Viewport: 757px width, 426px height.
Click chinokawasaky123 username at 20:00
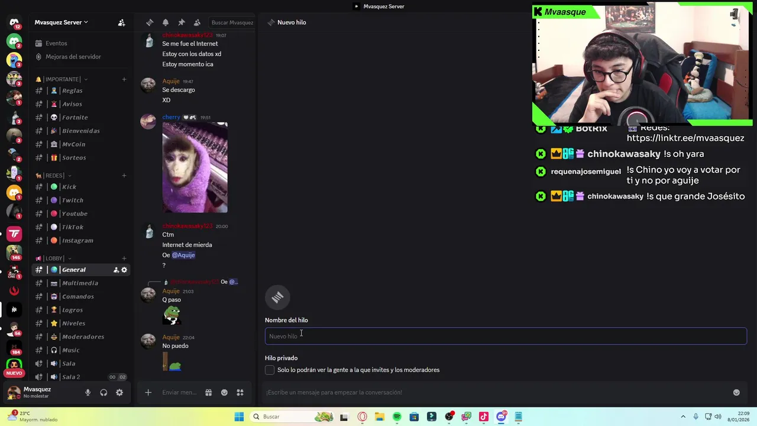(x=187, y=226)
